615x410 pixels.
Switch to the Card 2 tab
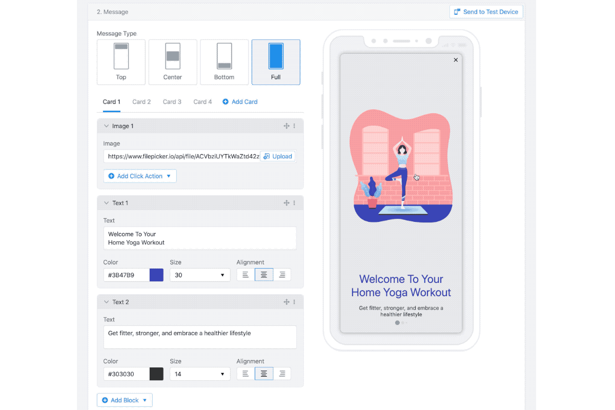(141, 102)
